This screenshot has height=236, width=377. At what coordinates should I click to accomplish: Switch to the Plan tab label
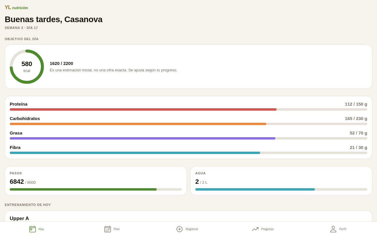(x=117, y=229)
